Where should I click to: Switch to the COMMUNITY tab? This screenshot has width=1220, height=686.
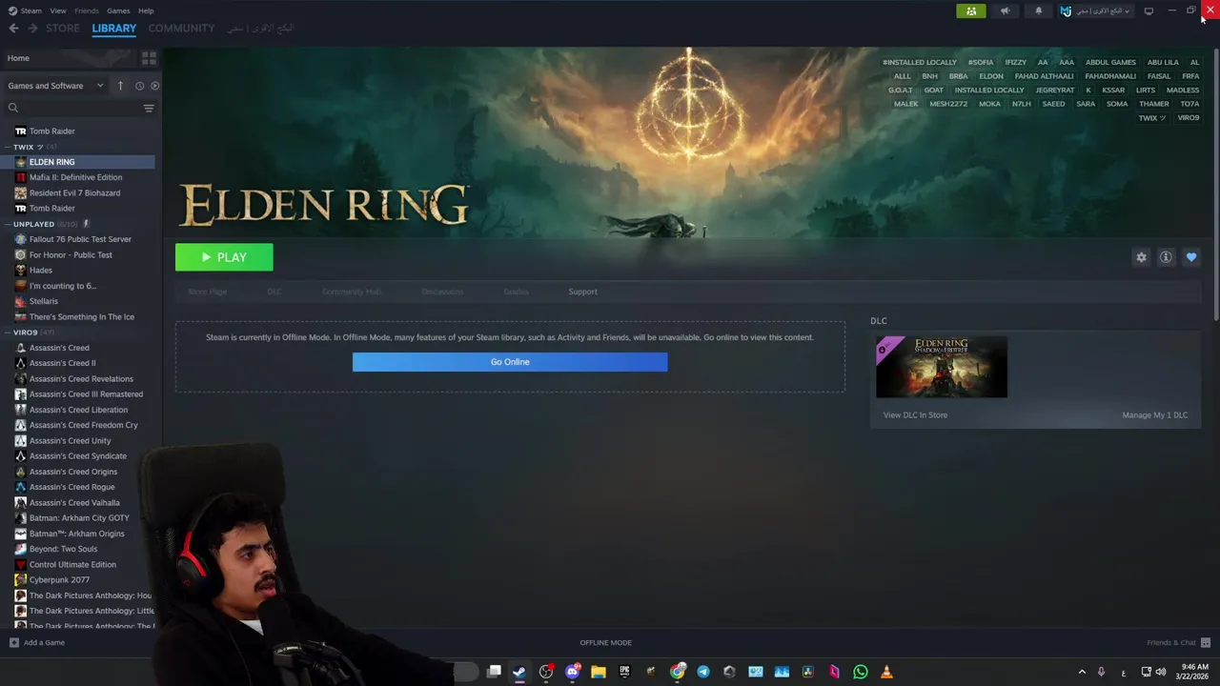[x=181, y=29]
